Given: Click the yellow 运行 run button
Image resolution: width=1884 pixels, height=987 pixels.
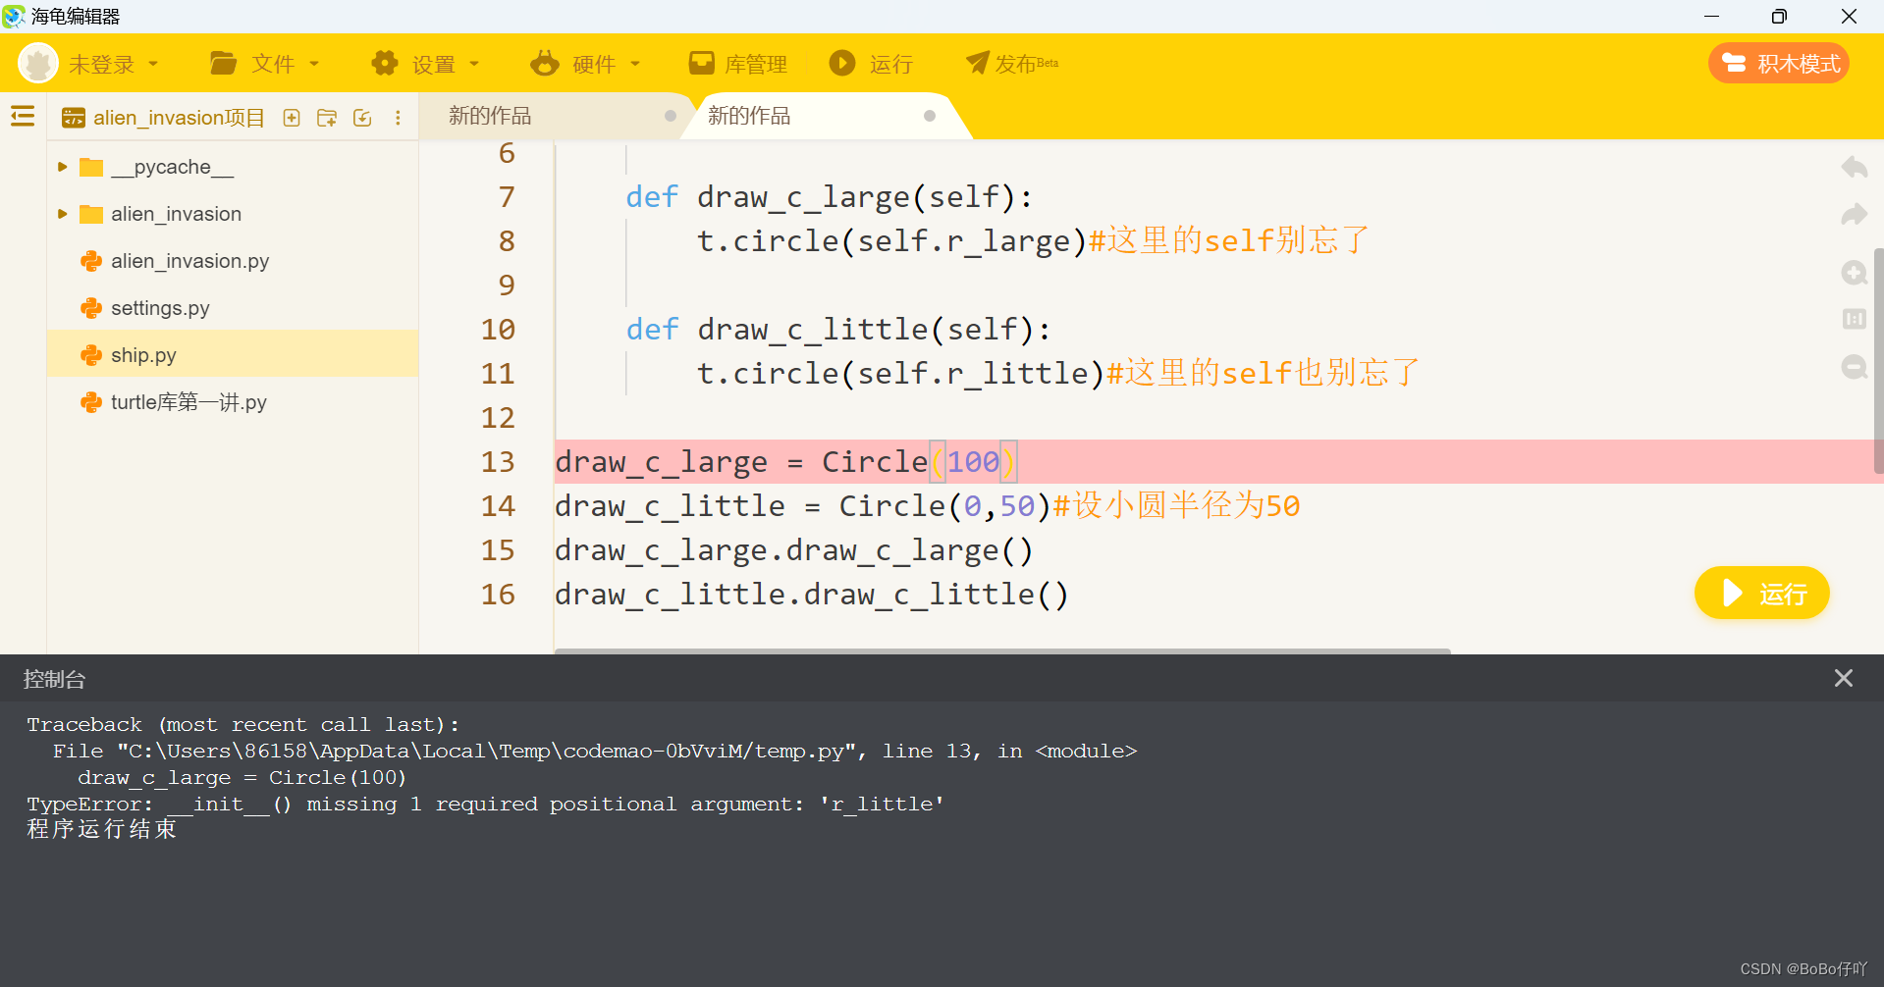Looking at the screenshot, I should tap(1761, 593).
